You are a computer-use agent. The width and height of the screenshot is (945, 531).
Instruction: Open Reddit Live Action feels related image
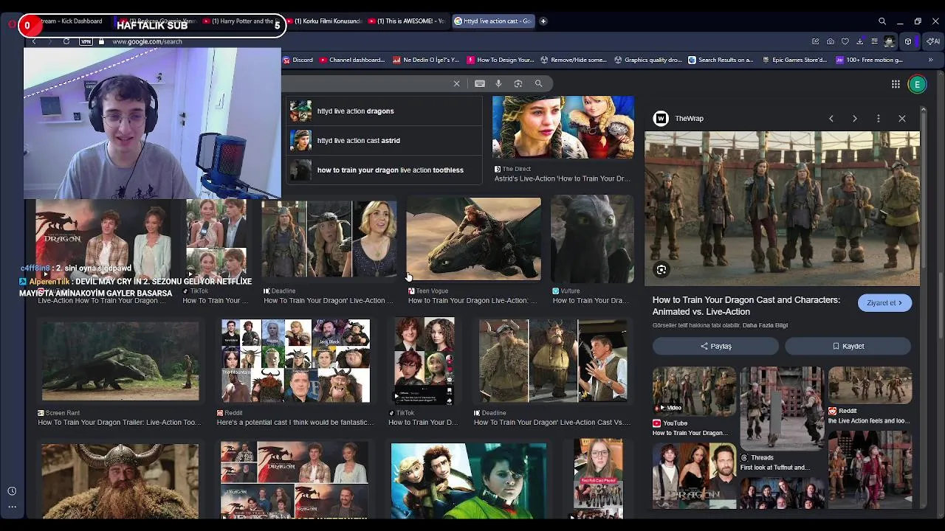tap(870, 384)
